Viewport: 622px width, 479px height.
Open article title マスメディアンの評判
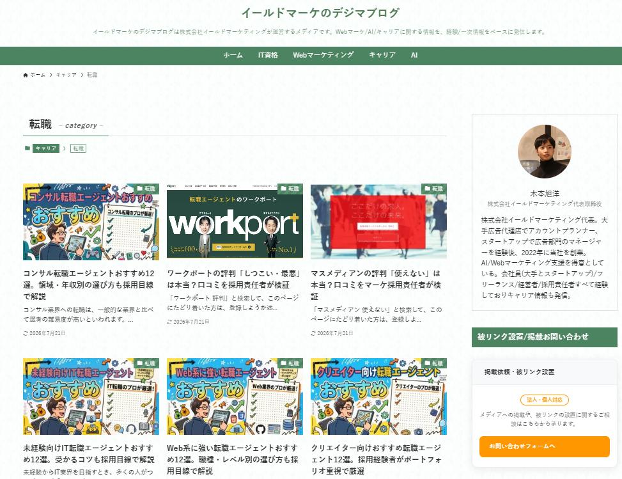tap(376, 285)
